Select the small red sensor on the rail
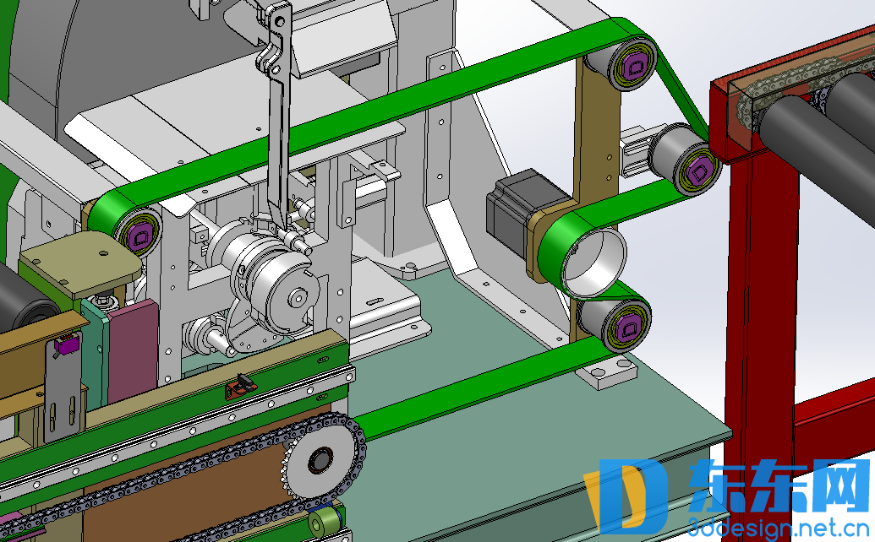This screenshot has height=542, width=875. coord(241,386)
